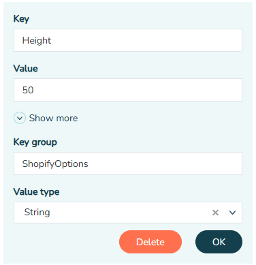This screenshot has width=256, height=265.
Task: Click the String text in Value type
Action: point(37,213)
